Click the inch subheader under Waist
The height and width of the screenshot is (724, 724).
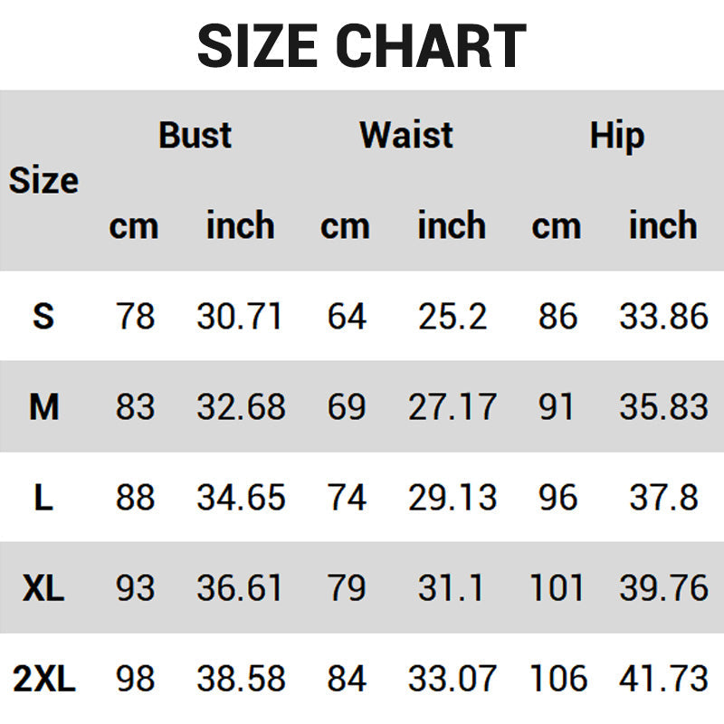451,226
